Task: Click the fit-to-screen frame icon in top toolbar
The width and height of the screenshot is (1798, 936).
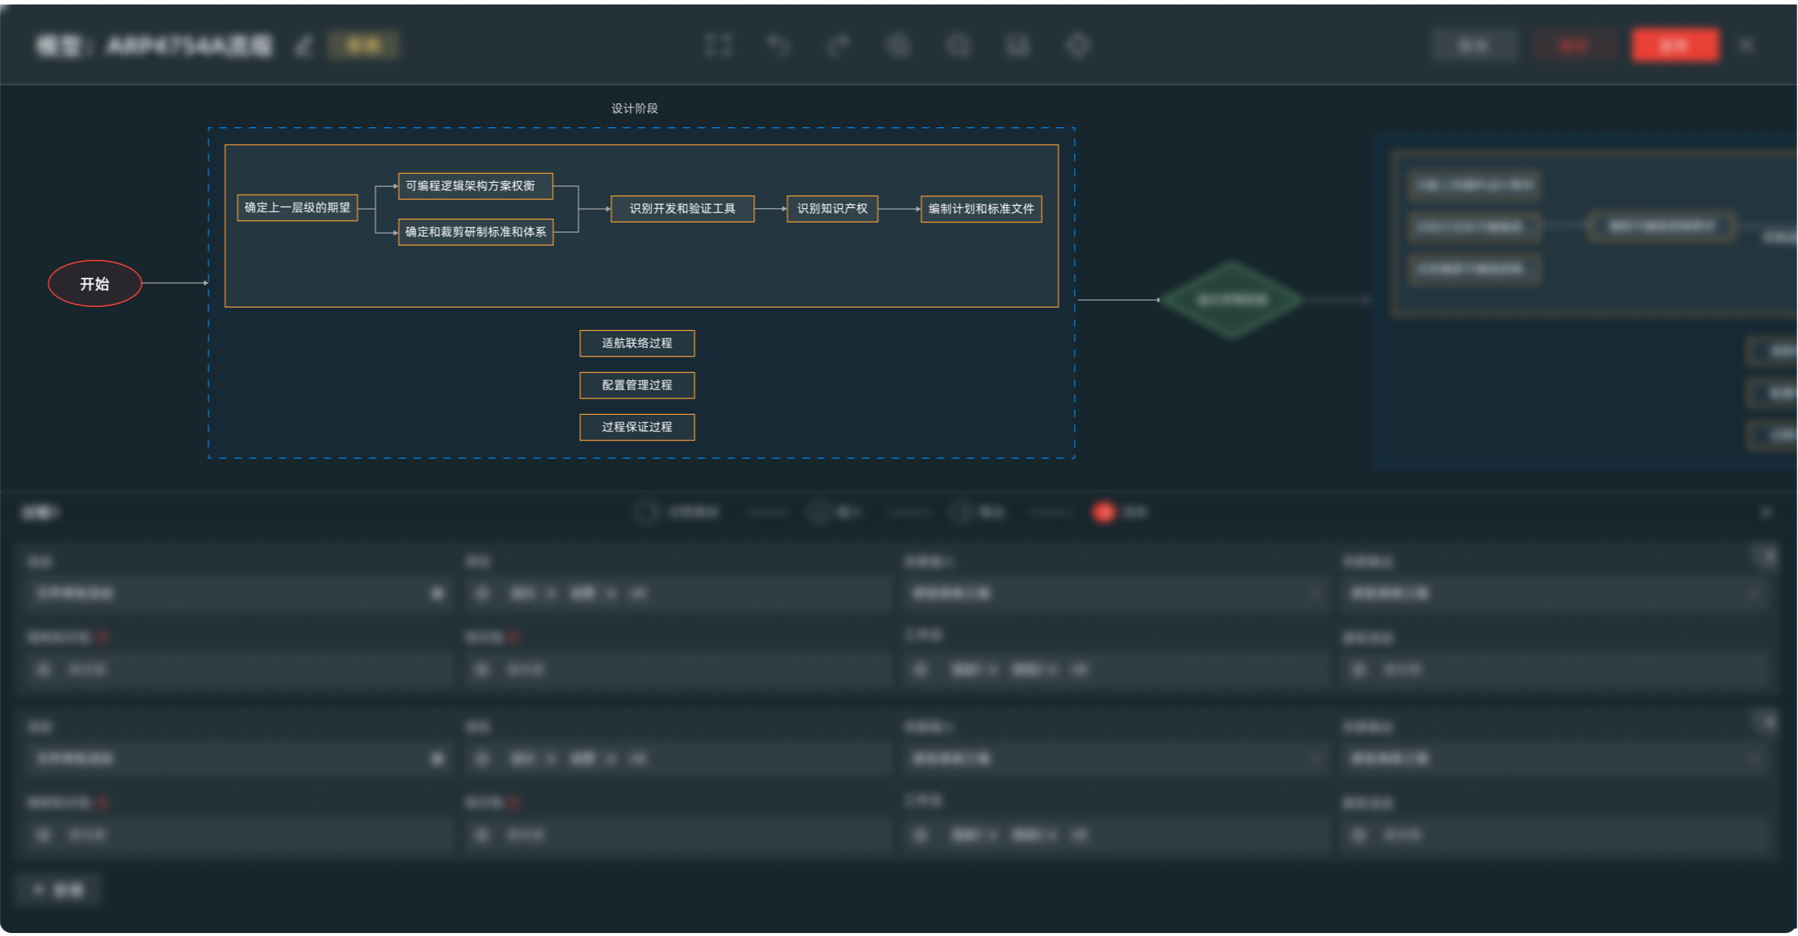Action: 718,46
